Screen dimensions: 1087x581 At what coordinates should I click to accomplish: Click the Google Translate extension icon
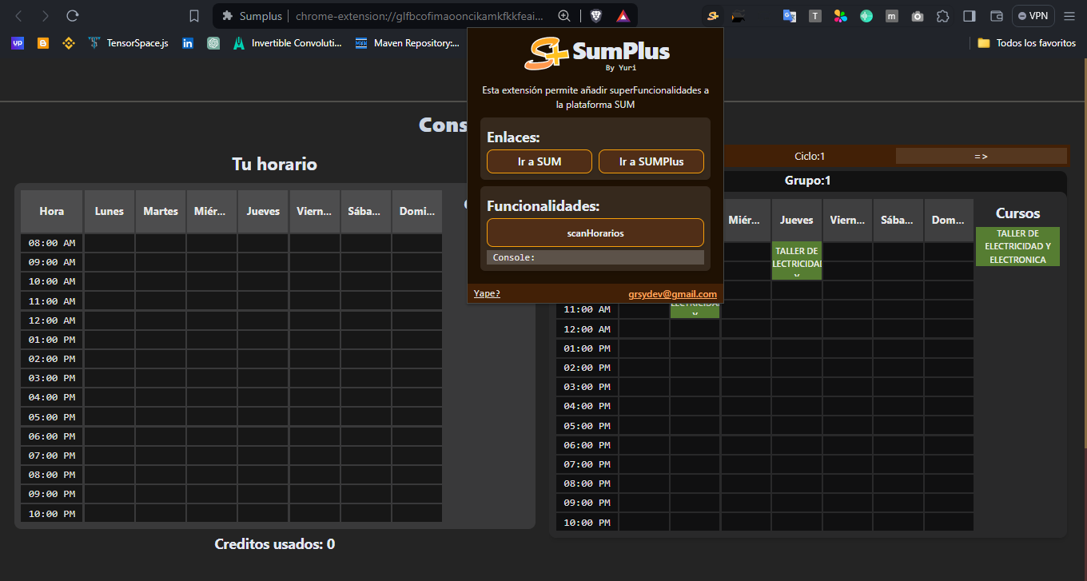789,16
